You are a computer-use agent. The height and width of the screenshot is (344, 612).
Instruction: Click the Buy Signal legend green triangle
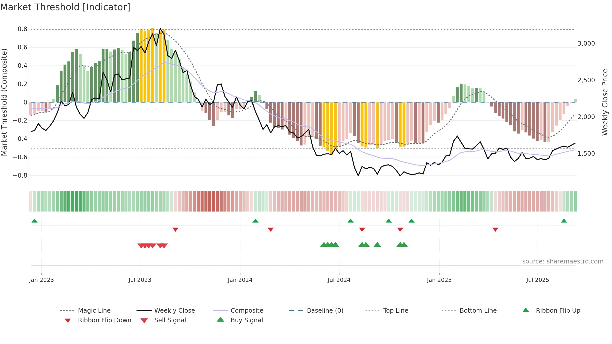[x=221, y=320]
